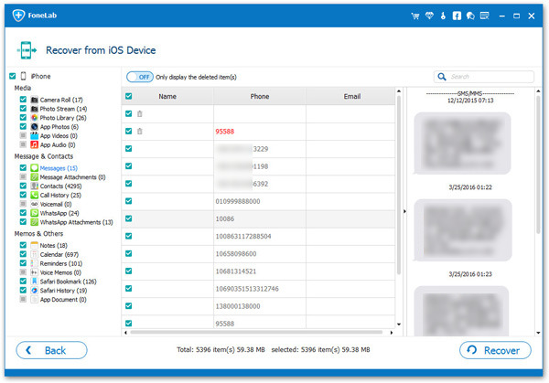Viewport: 549px width, 383px height.
Task: Click the FoneLab logo icon
Action: point(18,15)
